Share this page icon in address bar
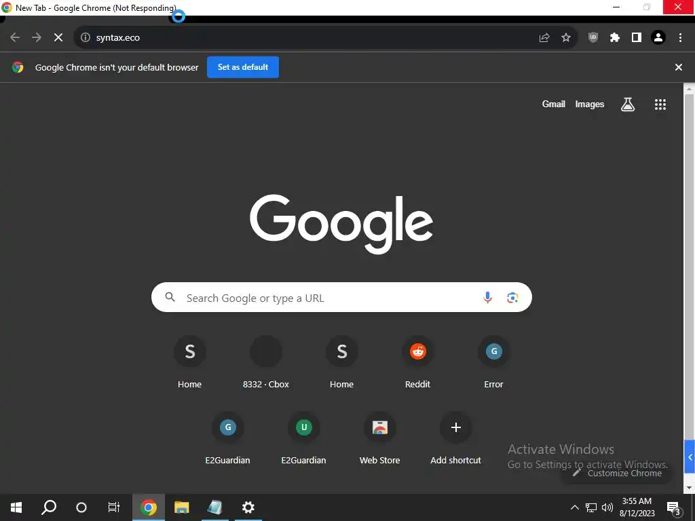Image resolution: width=695 pixels, height=521 pixels. [544, 38]
